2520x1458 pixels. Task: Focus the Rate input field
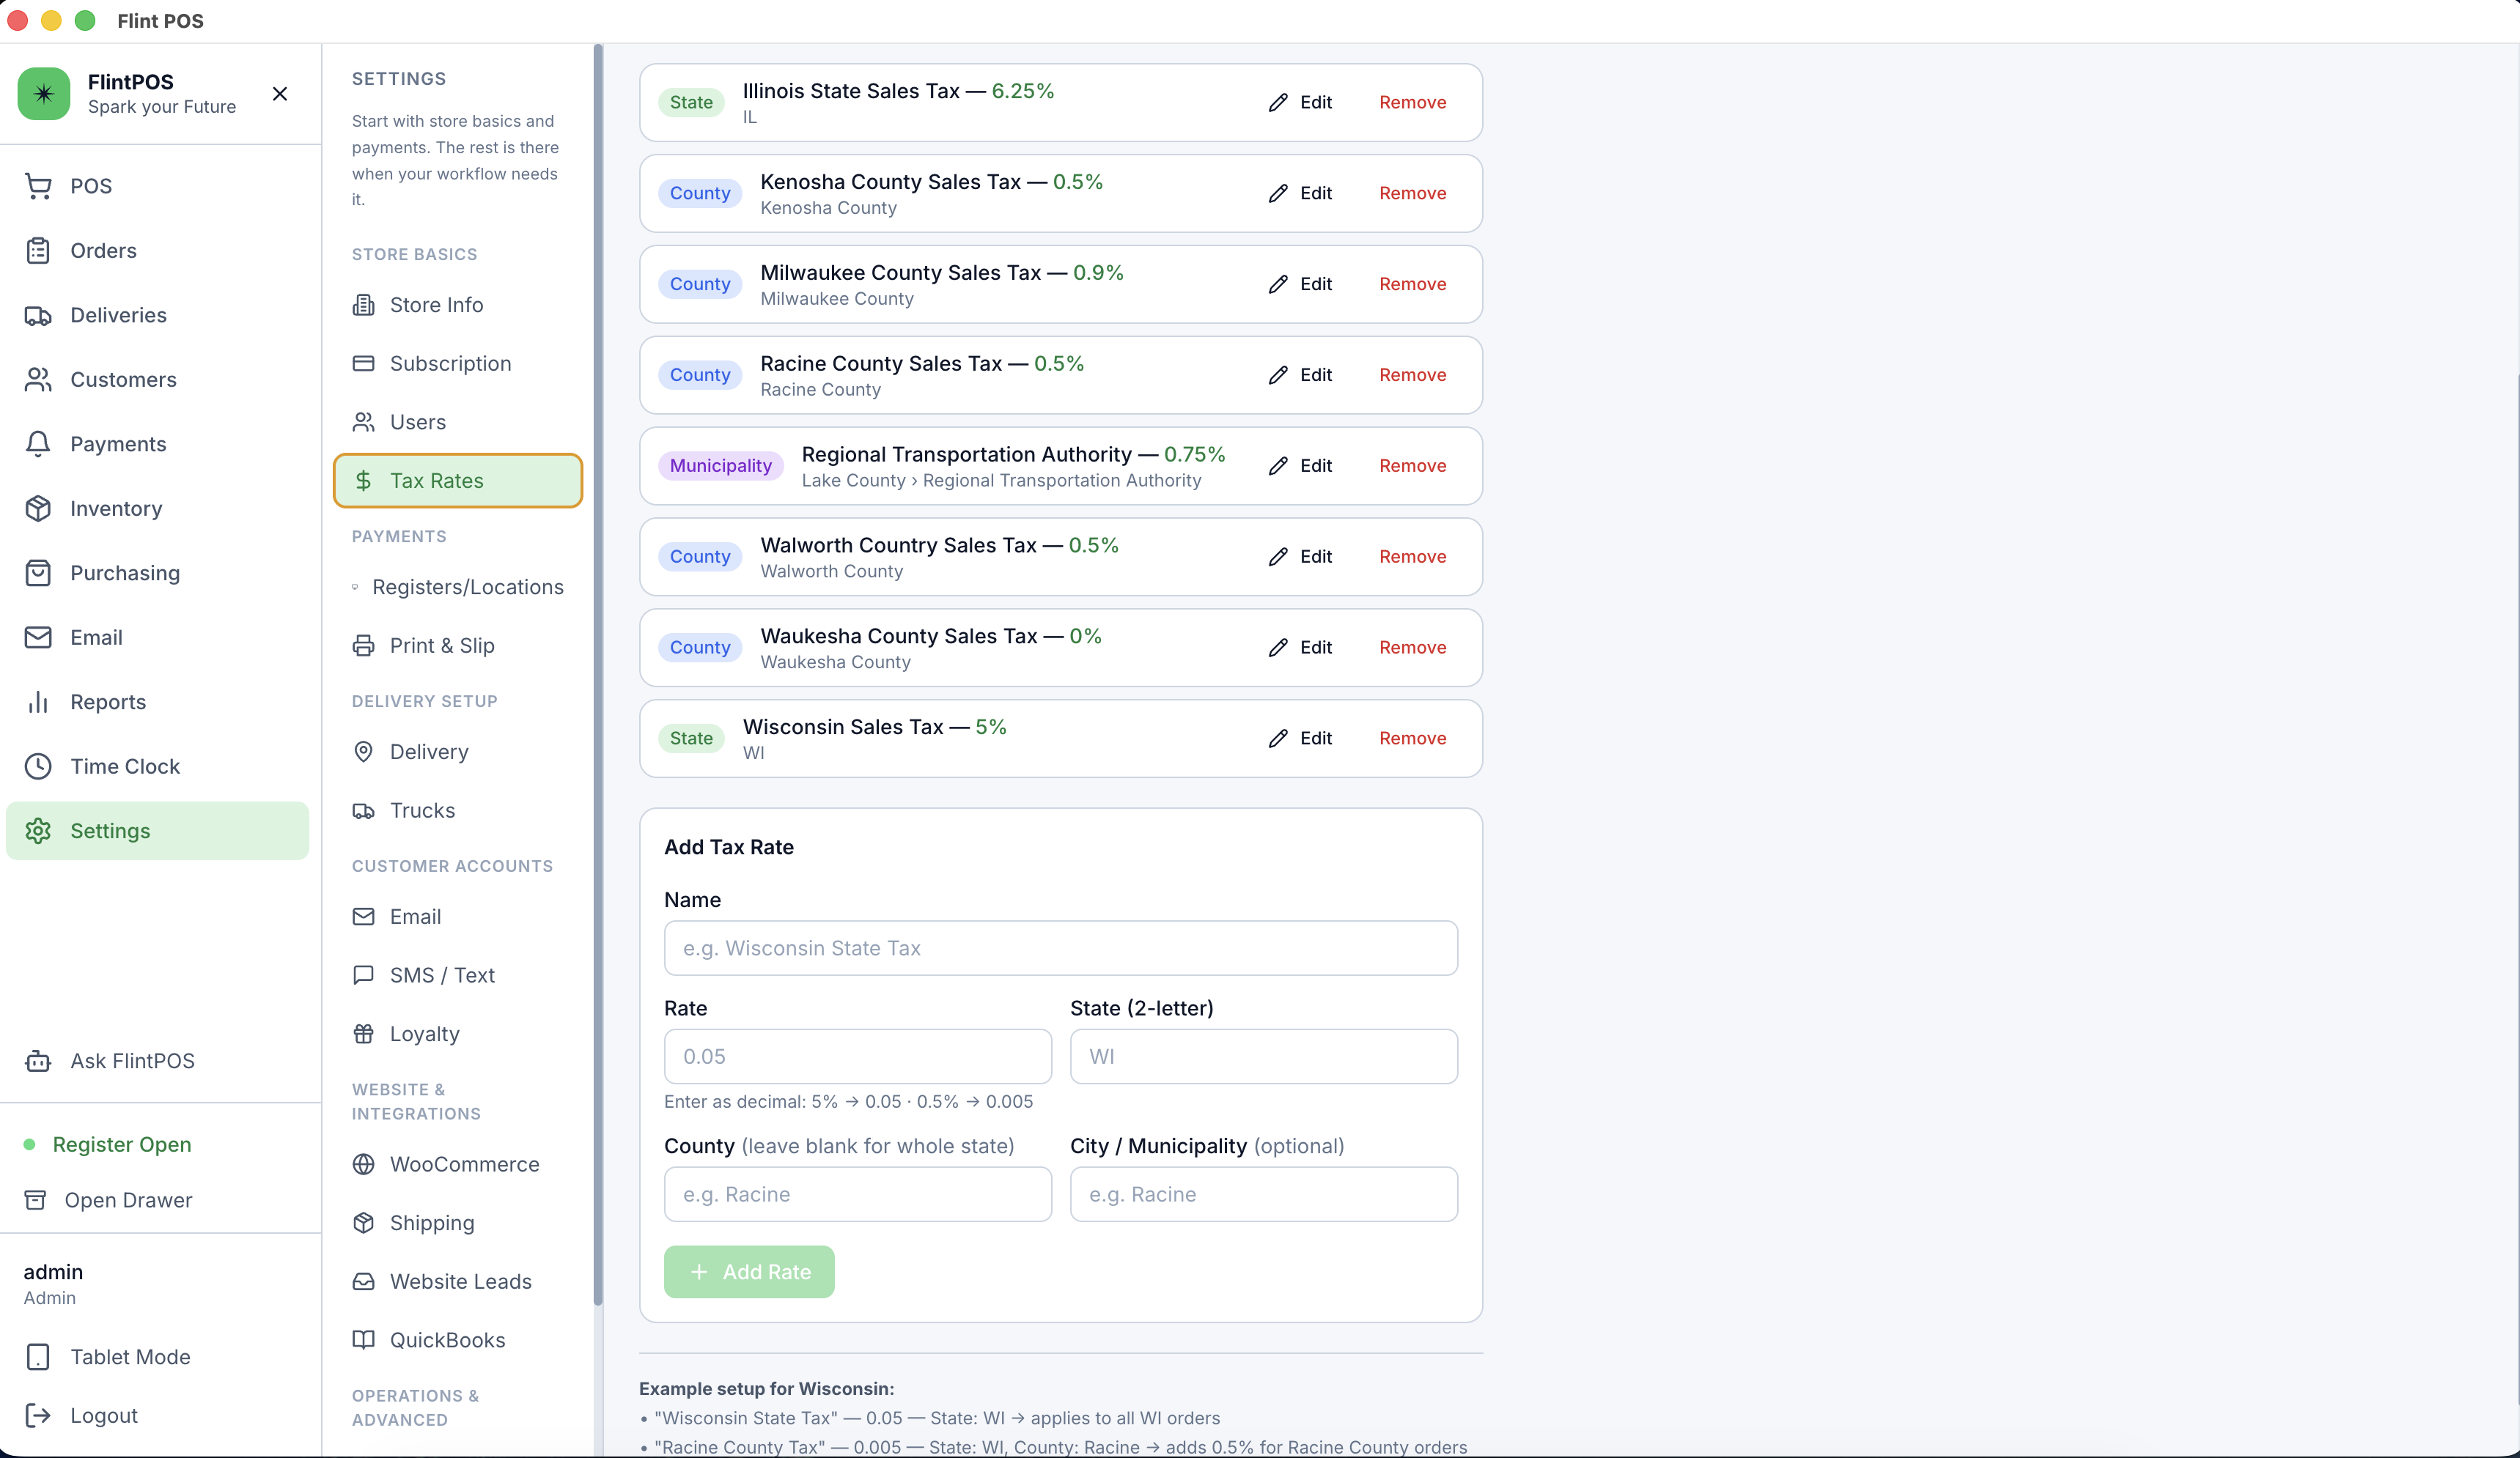pos(858,1057)
